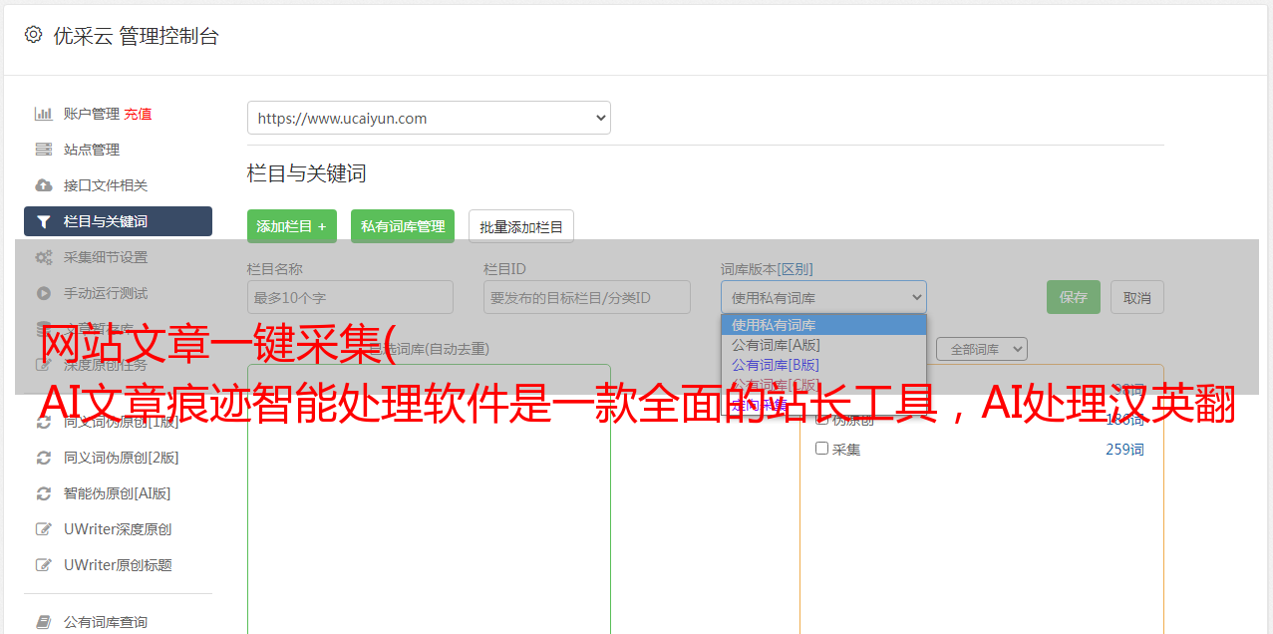
Task: Open 站点管理 via its server icon
Action: point(44,150)
